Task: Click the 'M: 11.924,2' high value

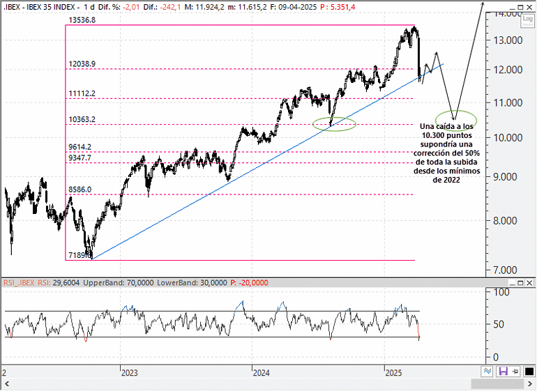Action: (204, 7)
